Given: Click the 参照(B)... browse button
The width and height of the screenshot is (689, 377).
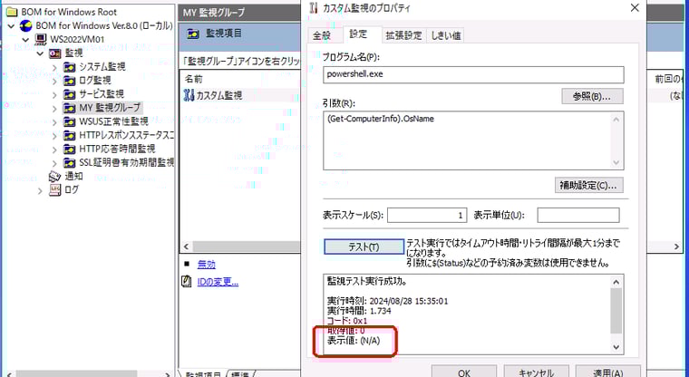Looking at the screenshot, I should point(592,97).
